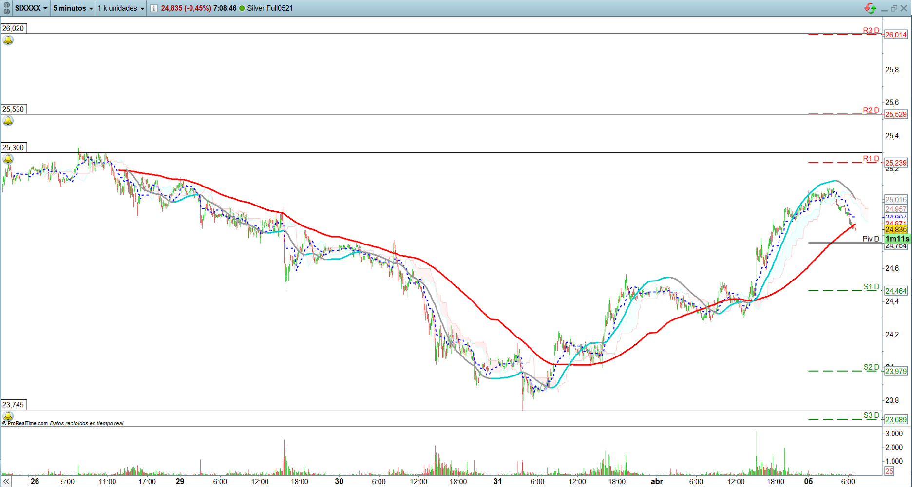Restore down the chart window
Viewport: 912px width, 487px height.
(894, 8)
